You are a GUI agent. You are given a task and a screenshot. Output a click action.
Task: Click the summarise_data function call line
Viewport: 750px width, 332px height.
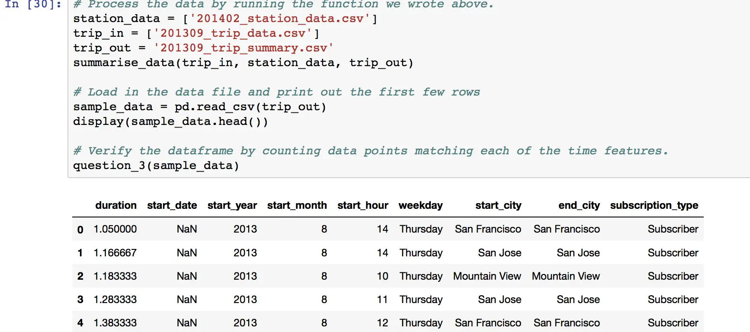coord(243,63)
